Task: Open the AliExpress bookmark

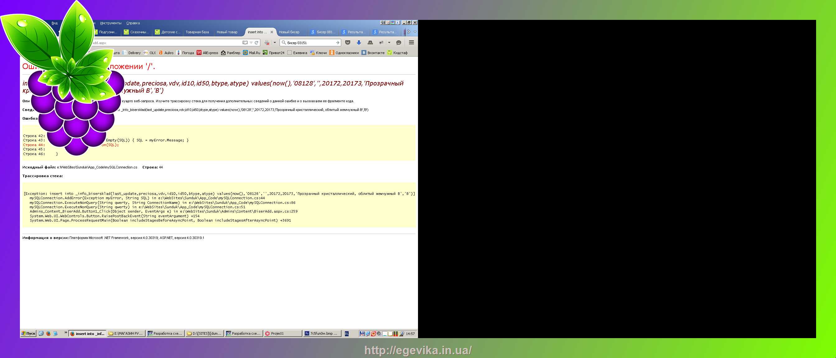Action: tap(207, 53)
